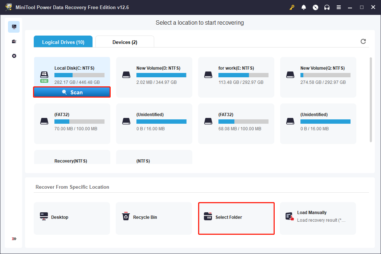Open the settings gear in the sidebar
Image resolution: width=381 pixels, height=254 pixels.
pyautogui.click(x=14, y=56)
